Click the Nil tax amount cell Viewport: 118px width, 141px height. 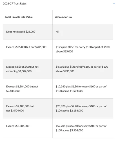click(83, 32)
